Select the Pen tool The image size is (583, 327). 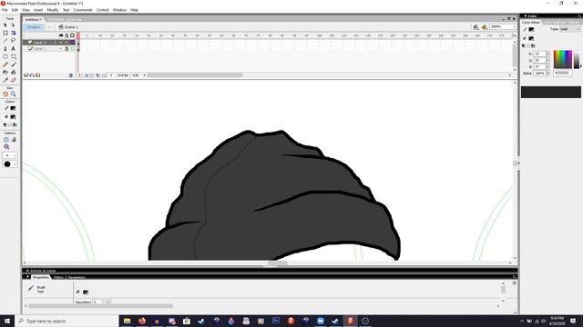point(5,48)
